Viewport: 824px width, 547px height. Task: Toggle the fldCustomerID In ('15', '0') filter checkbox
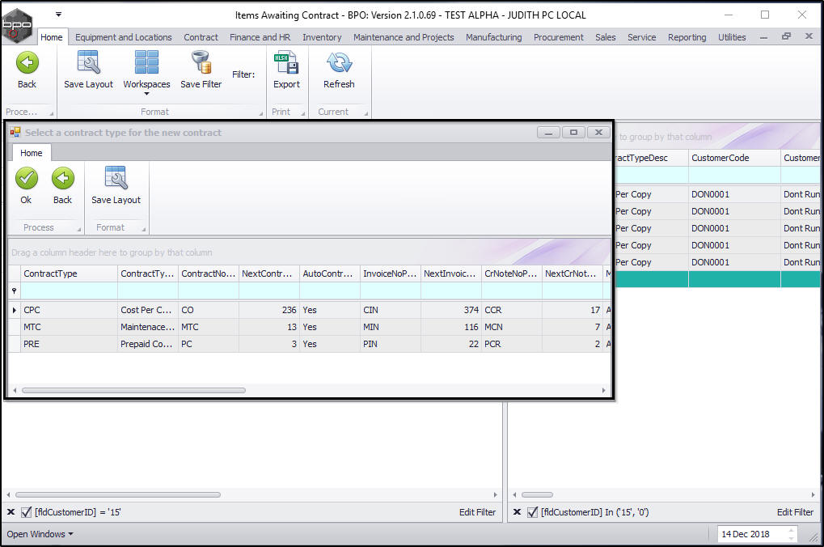click(x=532, y=512)
